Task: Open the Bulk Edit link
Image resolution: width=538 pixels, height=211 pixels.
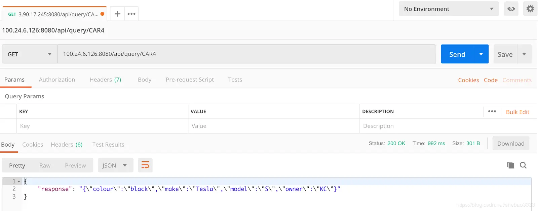Action: pos(517,112)
